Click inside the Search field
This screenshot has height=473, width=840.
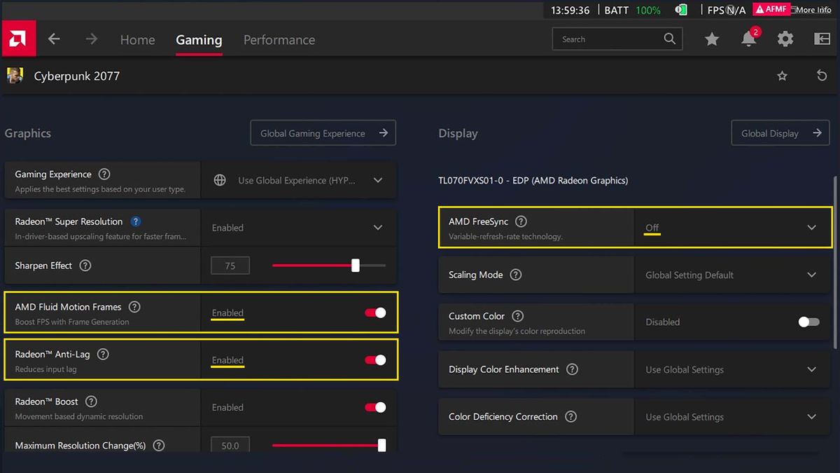(609, 39)
